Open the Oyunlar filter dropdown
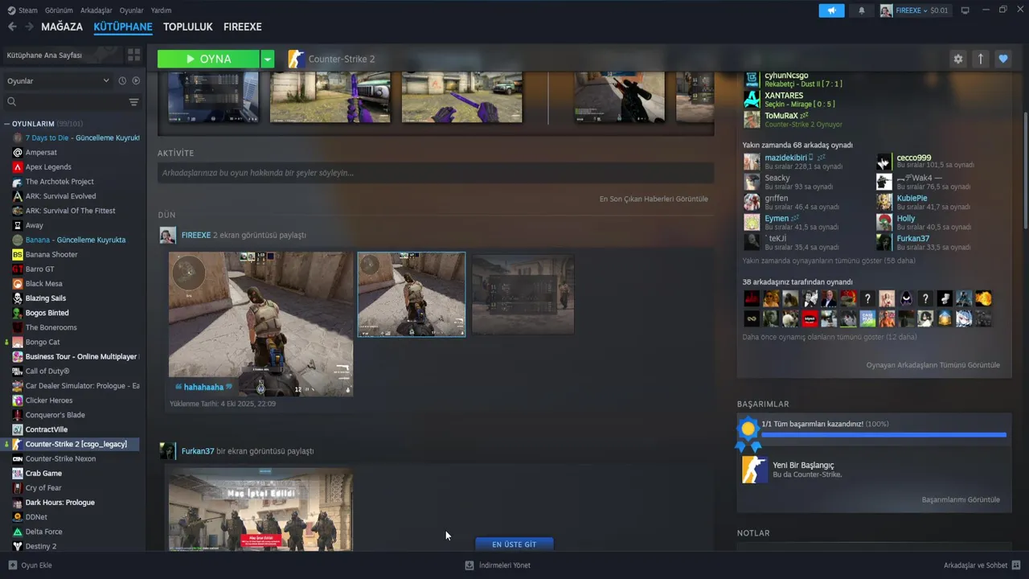 point(58,81)
